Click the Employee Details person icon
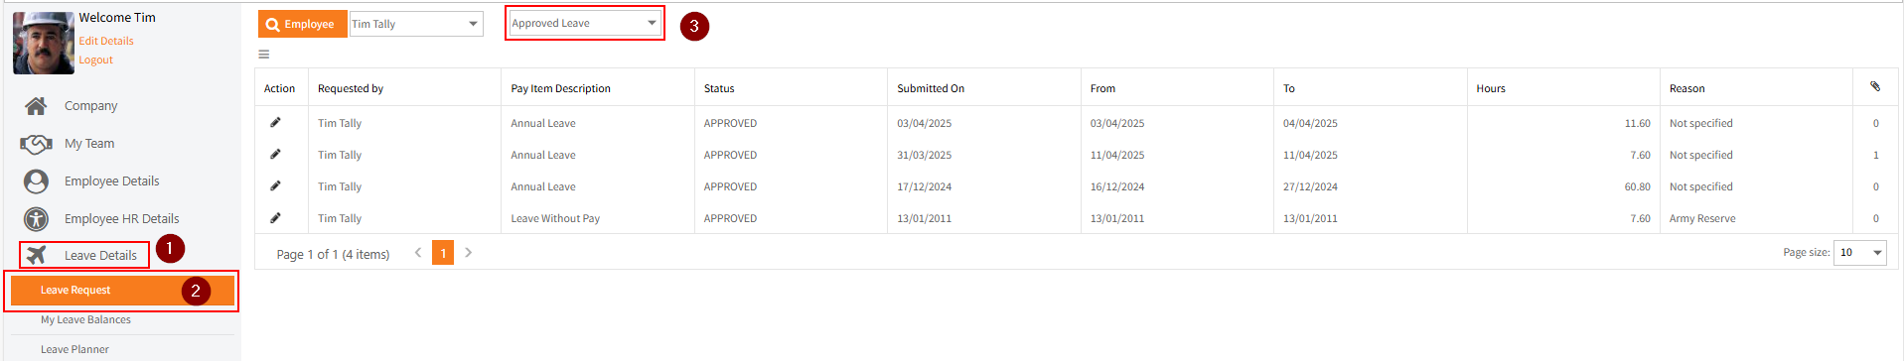1904x361 pixels. click(36, 181)
